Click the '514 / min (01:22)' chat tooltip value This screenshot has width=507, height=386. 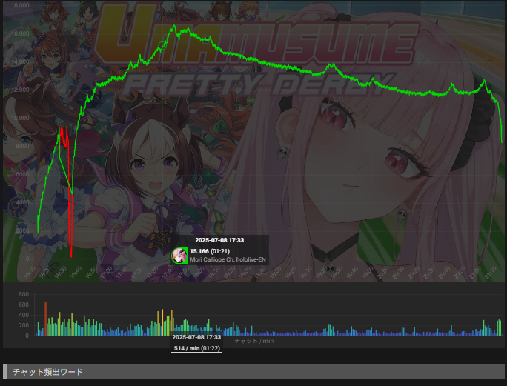tap(196, 348)
